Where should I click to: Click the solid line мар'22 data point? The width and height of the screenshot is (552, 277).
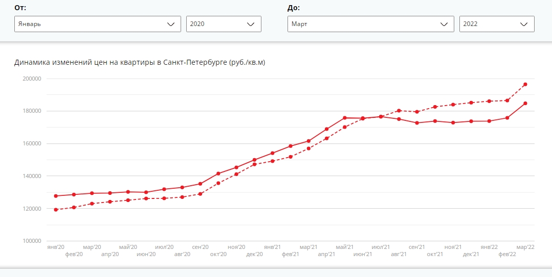pos(525,103)
